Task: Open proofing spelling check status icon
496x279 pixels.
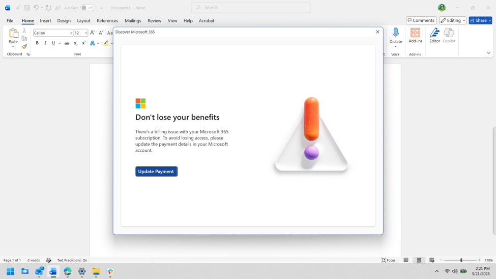Action: (48, 260)
